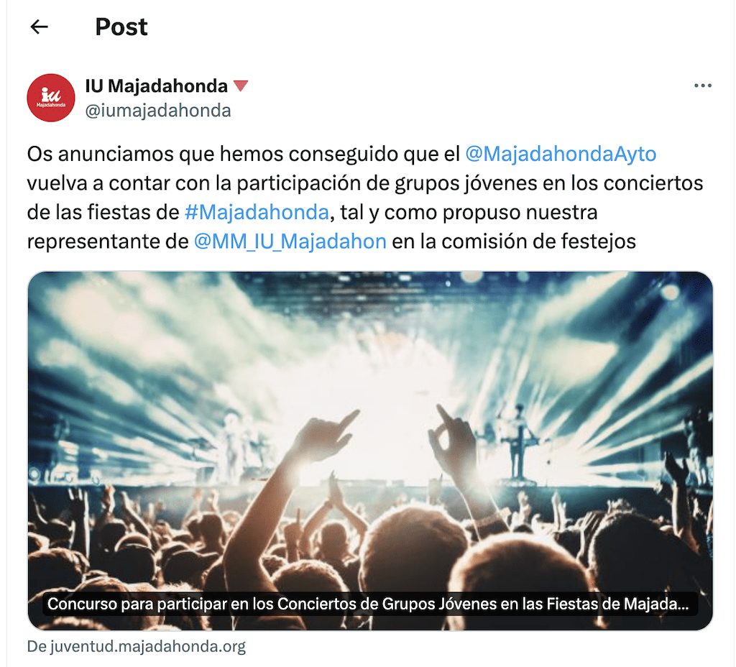Open the three-dots more options menu
This screenshot has width=736, height=667.
click(x=703, y=86)
